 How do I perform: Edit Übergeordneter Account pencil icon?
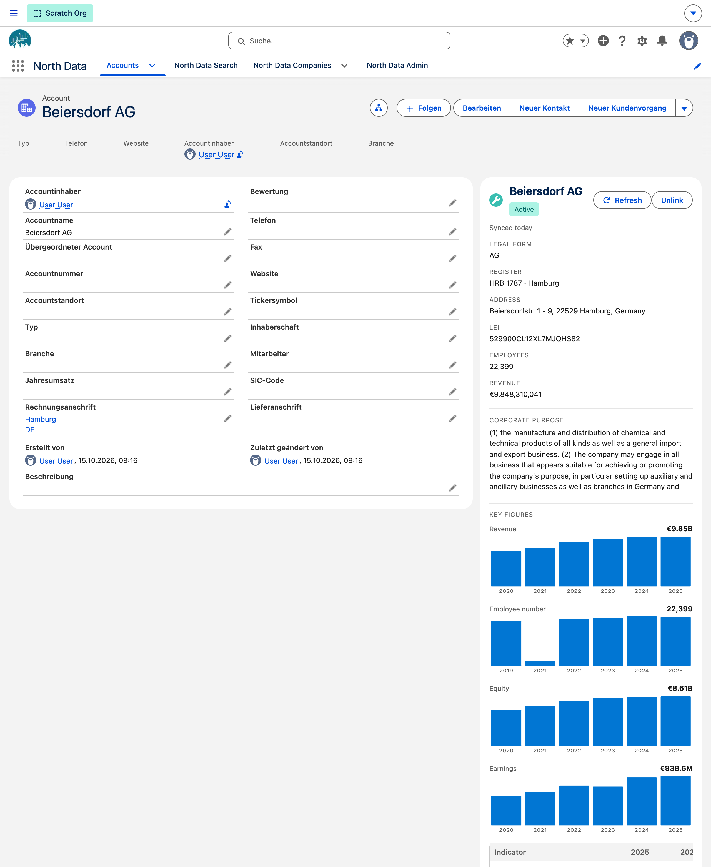pos(228,258)
